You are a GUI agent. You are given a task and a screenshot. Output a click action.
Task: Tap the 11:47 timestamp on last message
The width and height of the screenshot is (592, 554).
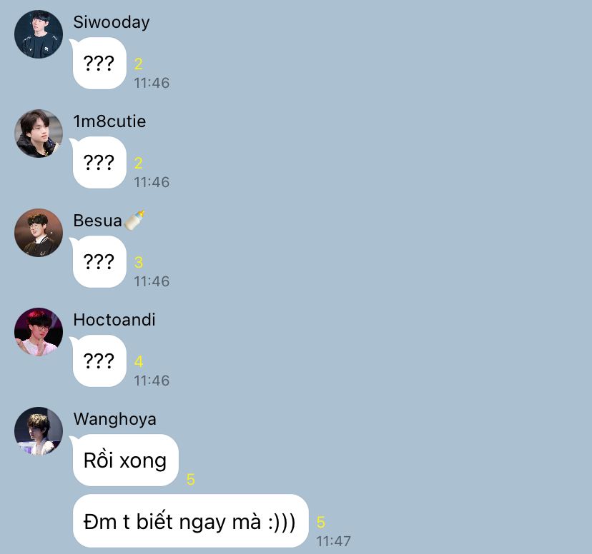coord(333,541)
